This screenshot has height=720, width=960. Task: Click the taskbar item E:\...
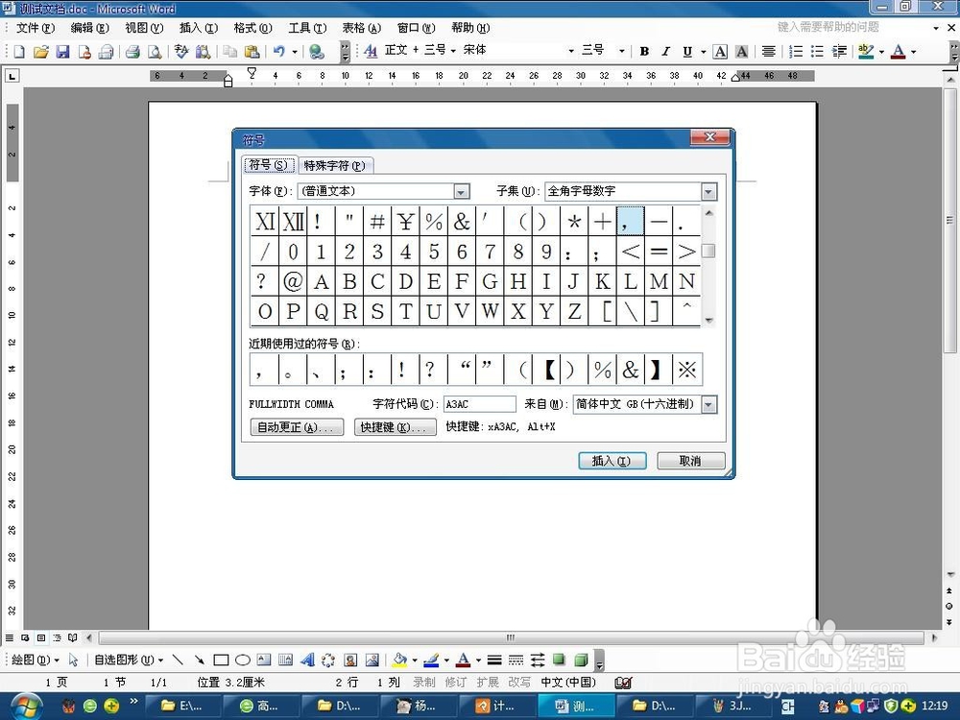[184, 706]
